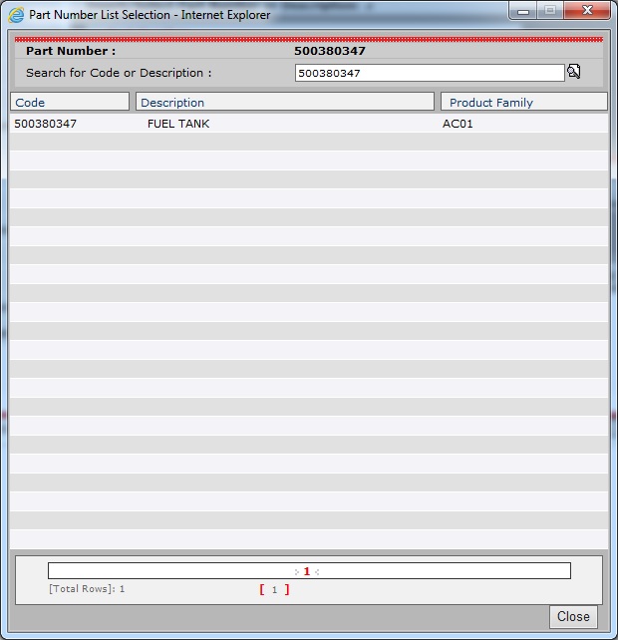Select the AC01 product family cell
This screenshot has height=640, width=618.
[x=458, y=124]
